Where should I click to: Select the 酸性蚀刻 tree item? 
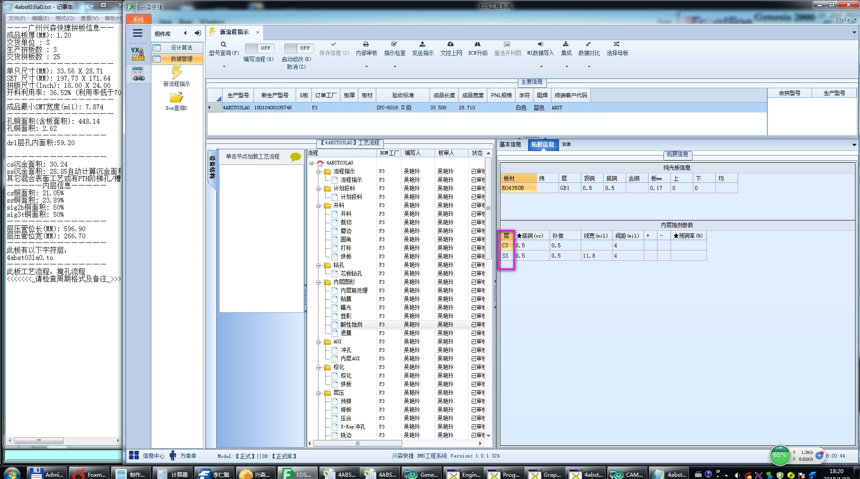351,325
